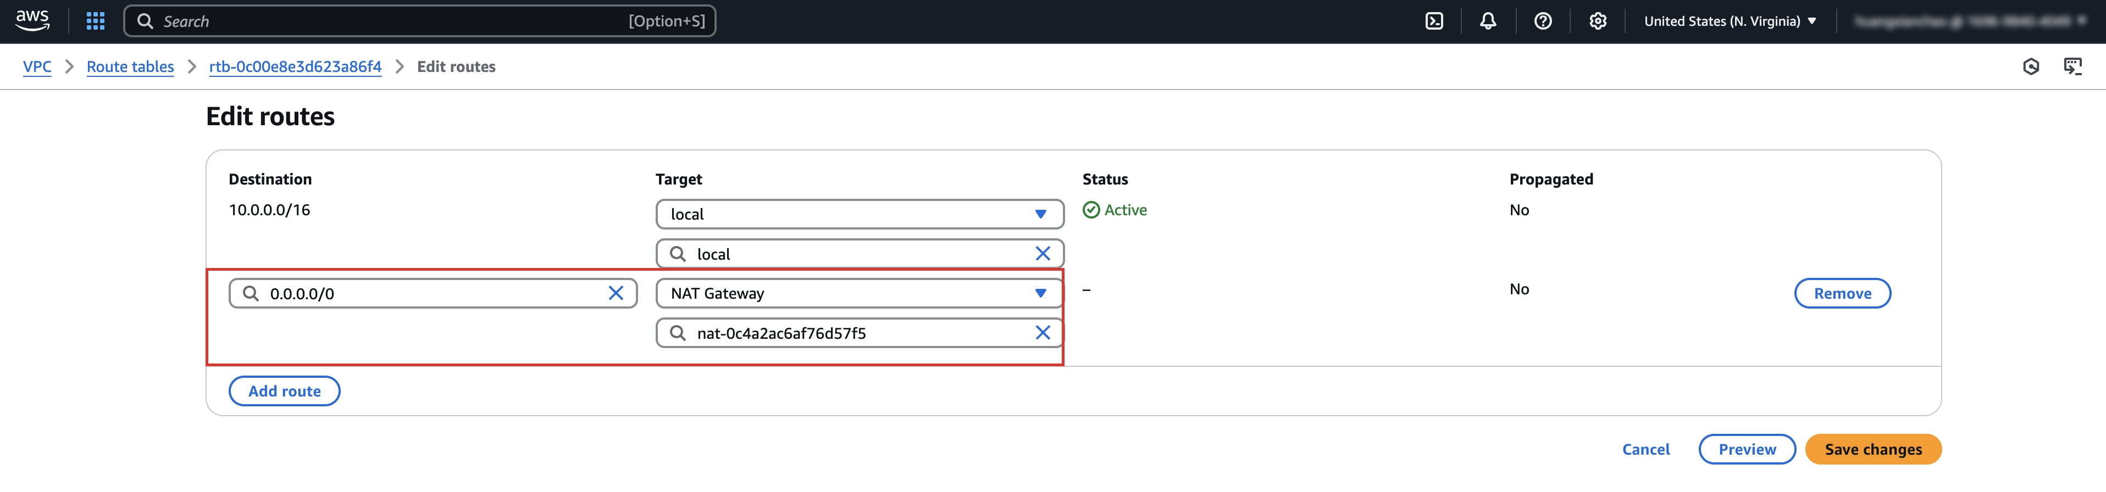This screenshot has height=492, width=2106.
Task: Click the top search bar field
Action: 419,21
